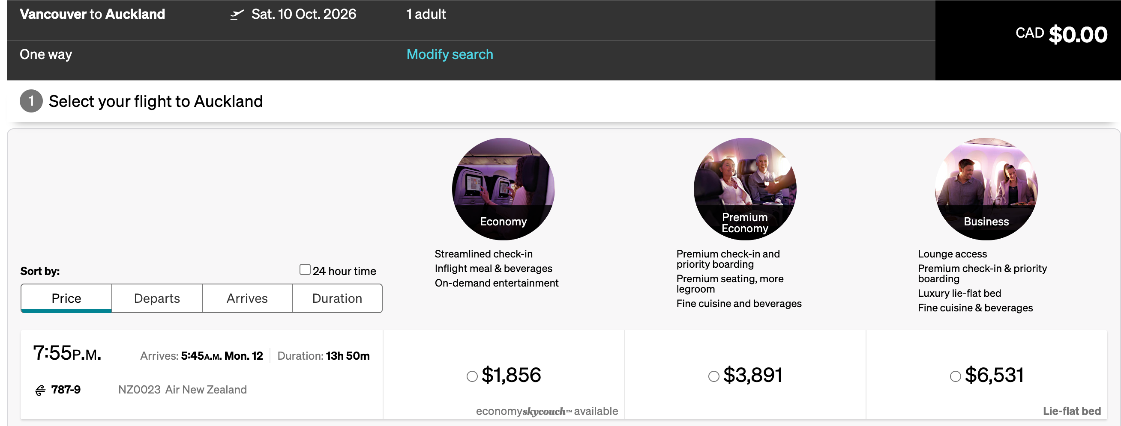
Task: Click the Lie-flat bed label
Action: tap(1072, 410)
